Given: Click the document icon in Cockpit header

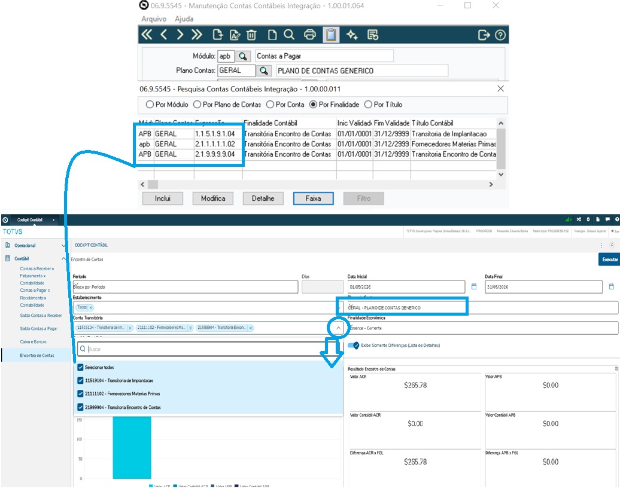Looking at the screenshot, I should pos(598,219).
